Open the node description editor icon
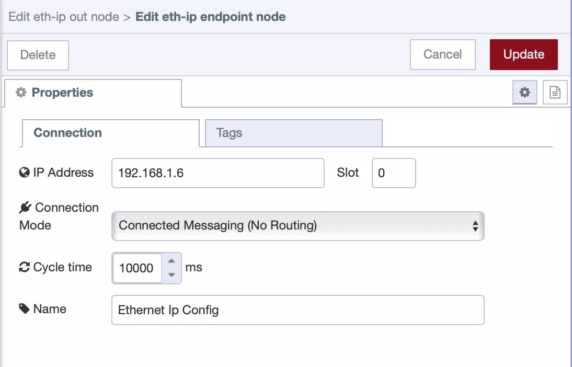 (555, 92)
